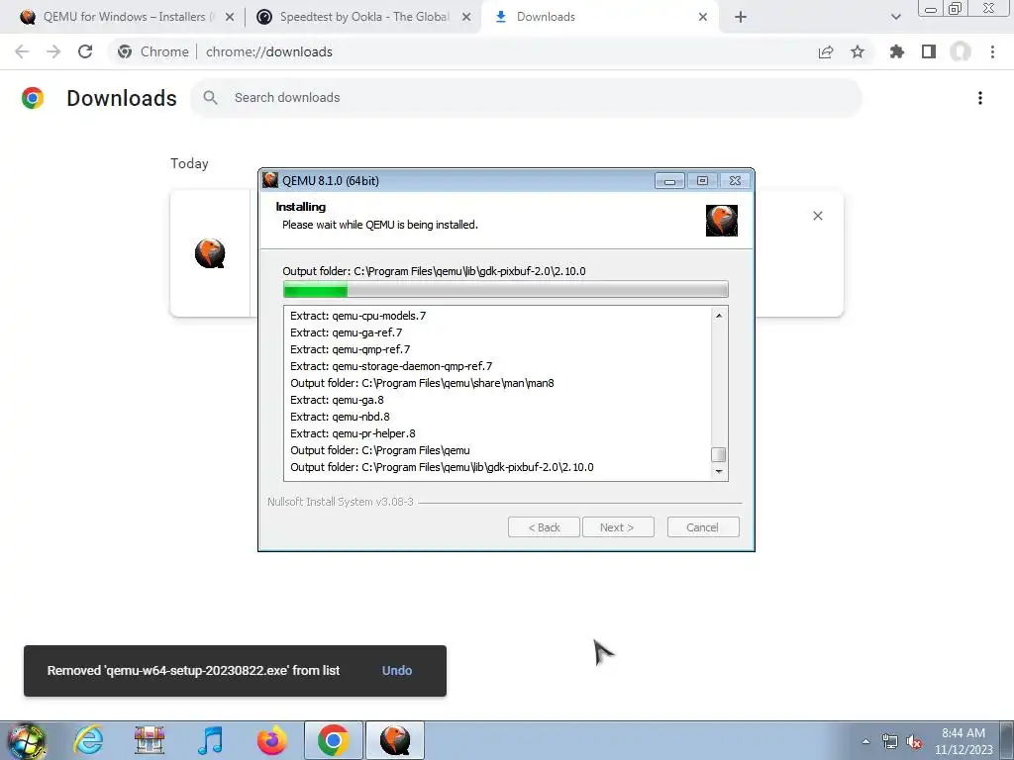Open the music note app on the taskbar
1014x760 pixels.
pos(210,740)
